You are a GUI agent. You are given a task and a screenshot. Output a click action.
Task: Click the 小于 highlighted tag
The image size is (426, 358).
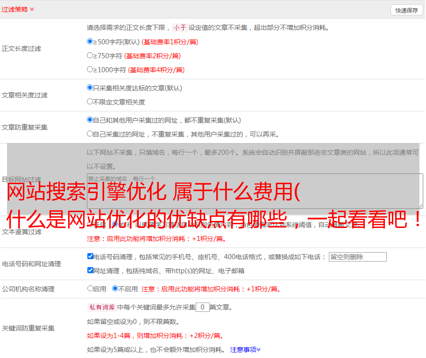click(180, 28)
